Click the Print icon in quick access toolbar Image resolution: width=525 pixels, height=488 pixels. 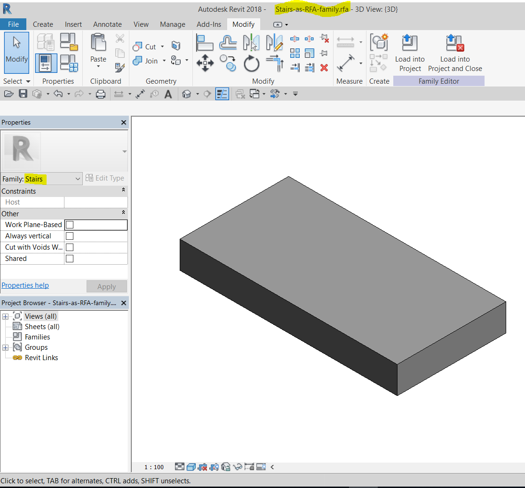pyautogui.click(x=101, y=94)
